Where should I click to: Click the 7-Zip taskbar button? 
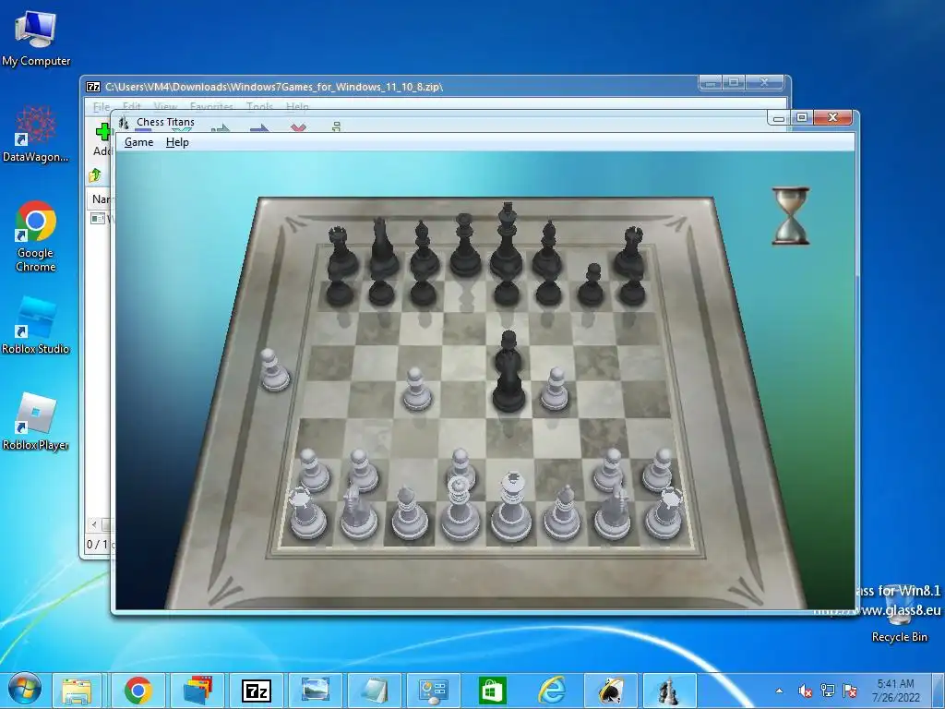click(x=257, y=691)
